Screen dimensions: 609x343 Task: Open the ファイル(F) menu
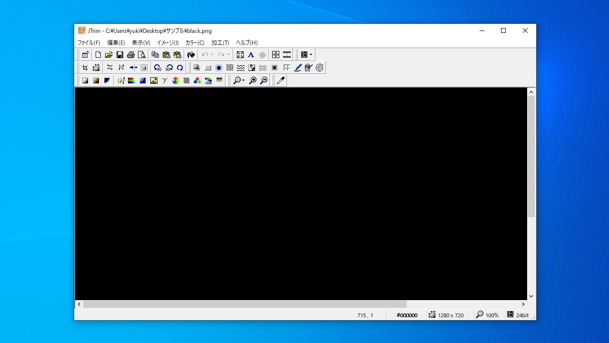89,43
